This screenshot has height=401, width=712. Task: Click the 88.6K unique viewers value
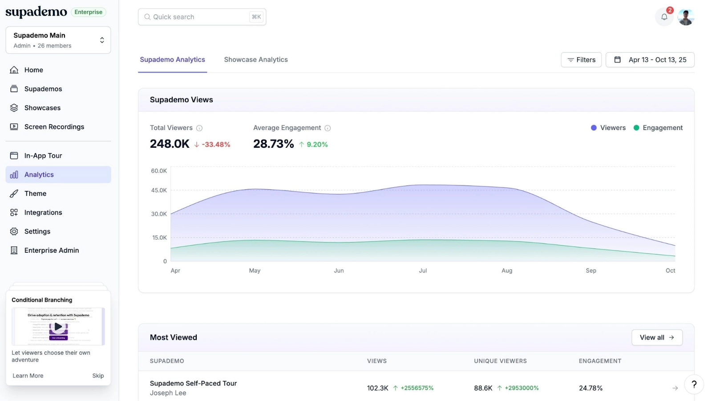[483, 388]
